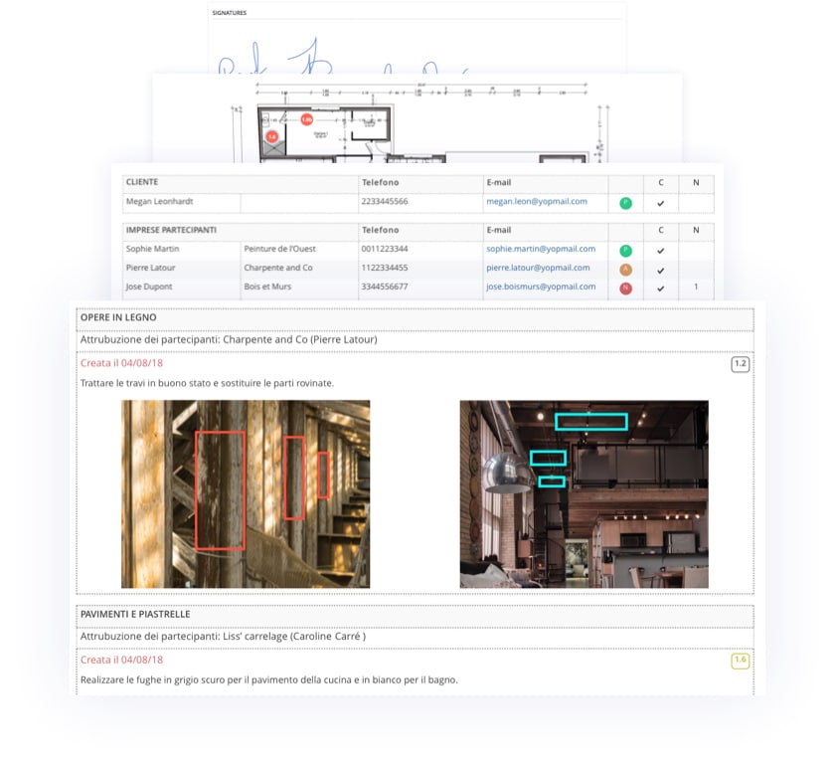Viewport: 835px width, 765px height.
Task: Click phone number 0011223344
Action: tap(385, 249)
